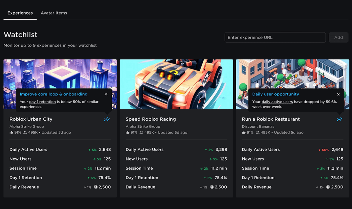Click Session Time label on Restaurant card
The width and height of the screenshot is (352, 209).
pyautogui.click(x=255, y=168)
